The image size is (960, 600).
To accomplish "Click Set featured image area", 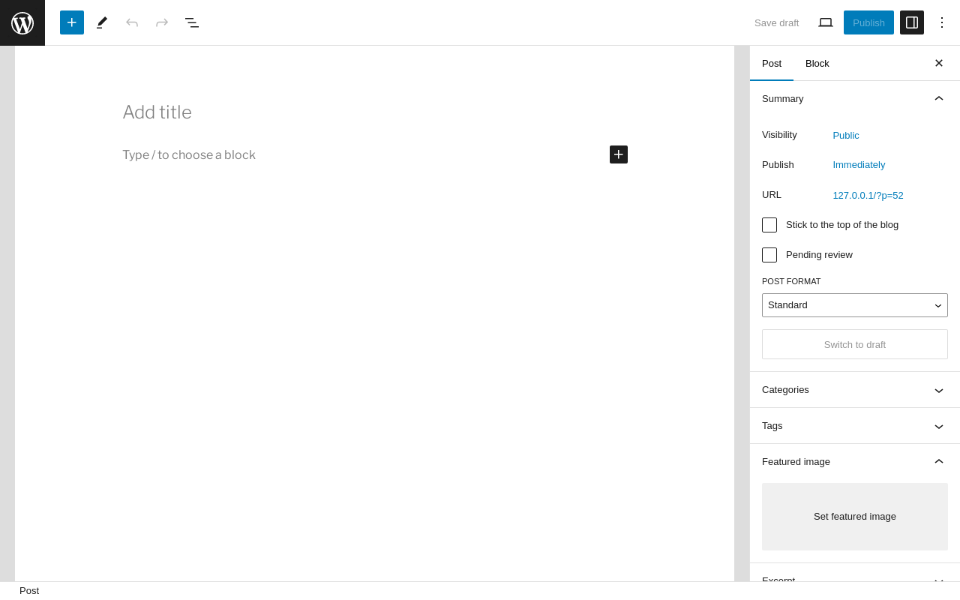I will [855, 517].
